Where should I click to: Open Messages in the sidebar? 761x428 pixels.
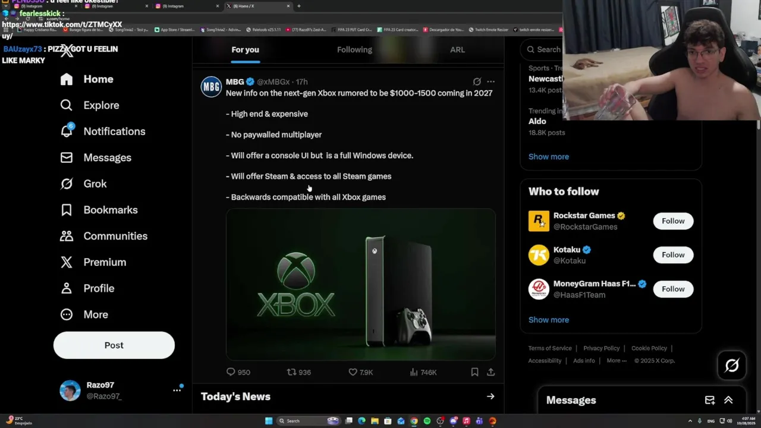click(x=96, y=158)
